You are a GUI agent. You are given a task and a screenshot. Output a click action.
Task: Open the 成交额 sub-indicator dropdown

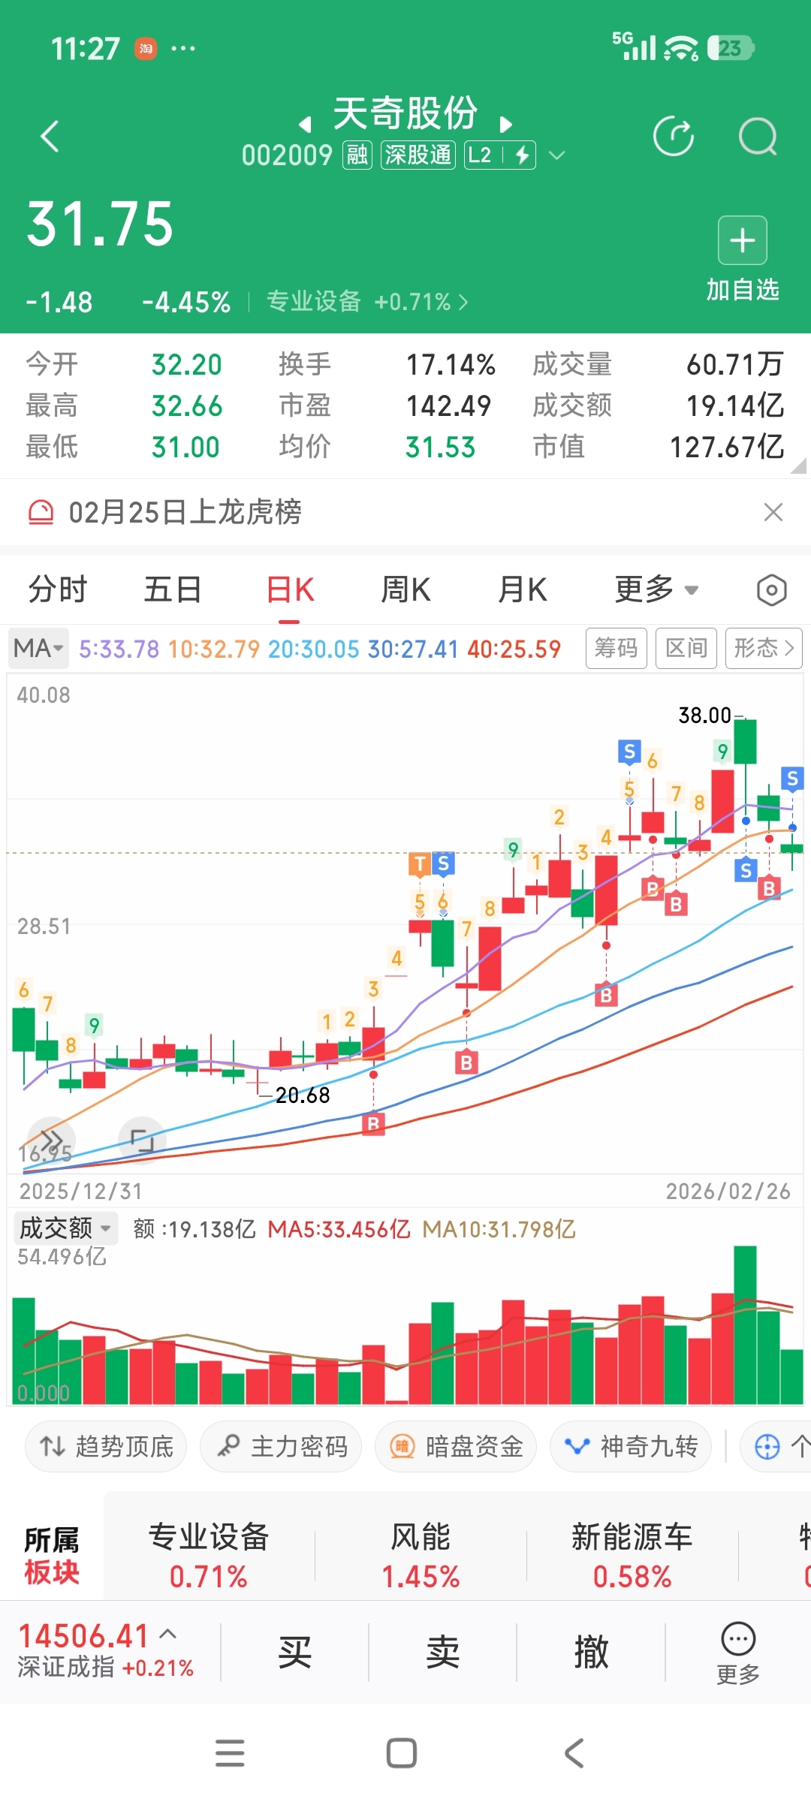point(65,1228)
